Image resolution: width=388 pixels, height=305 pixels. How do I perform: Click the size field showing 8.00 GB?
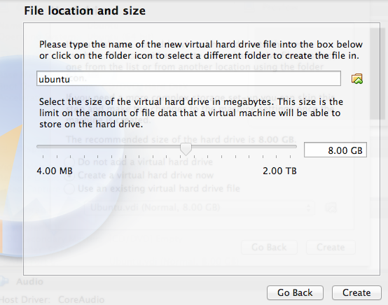335,150
